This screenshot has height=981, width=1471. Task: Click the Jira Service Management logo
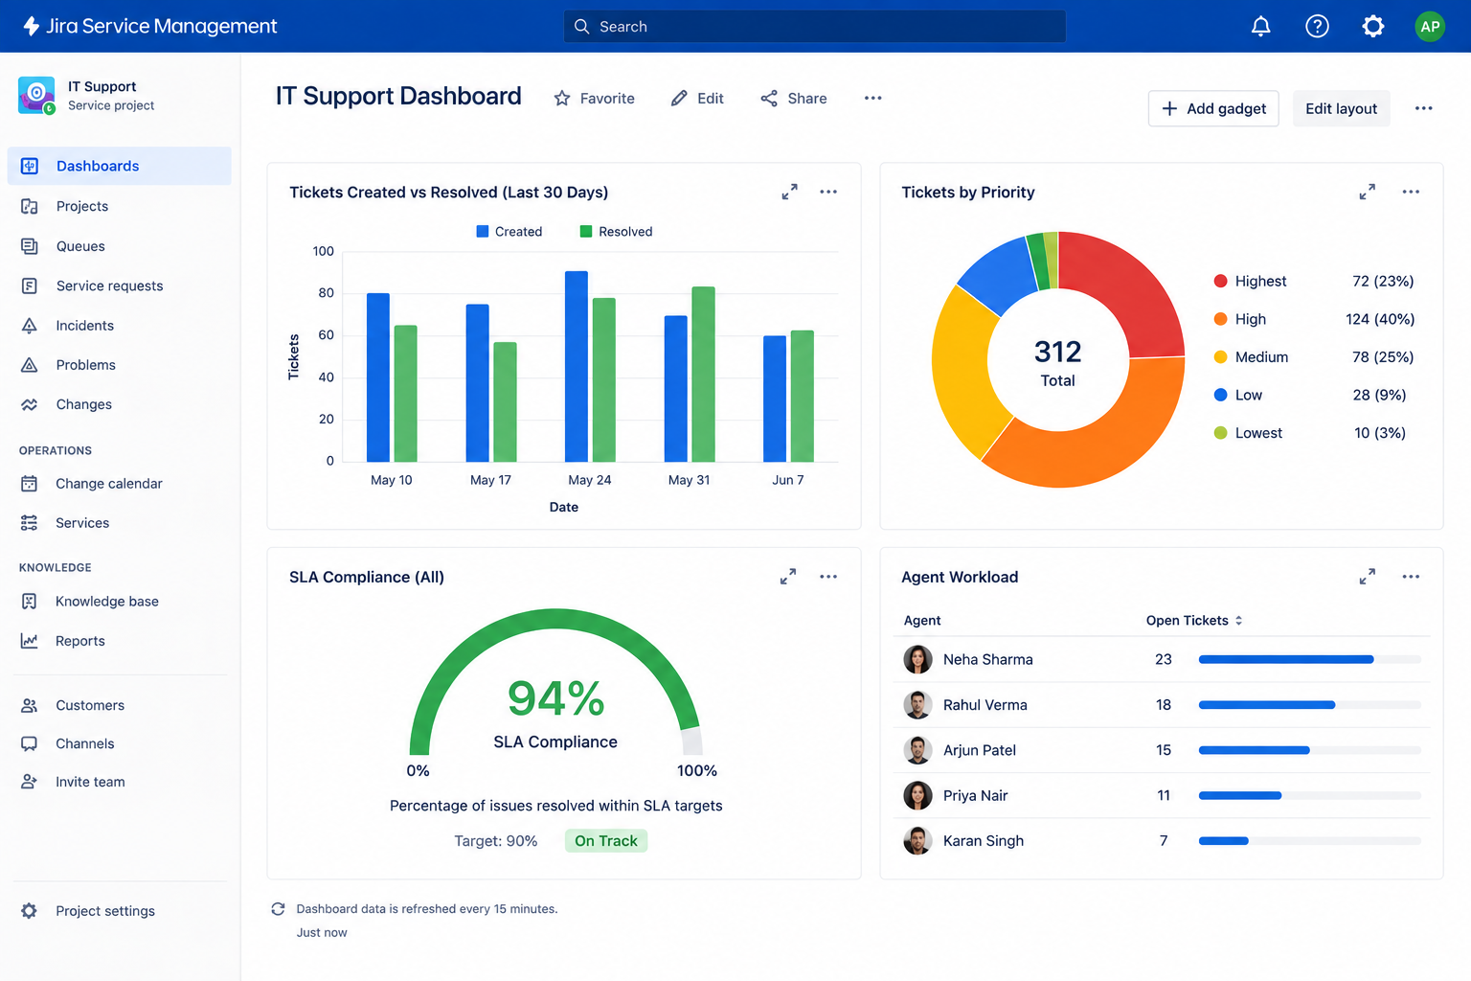click(150, 27)
